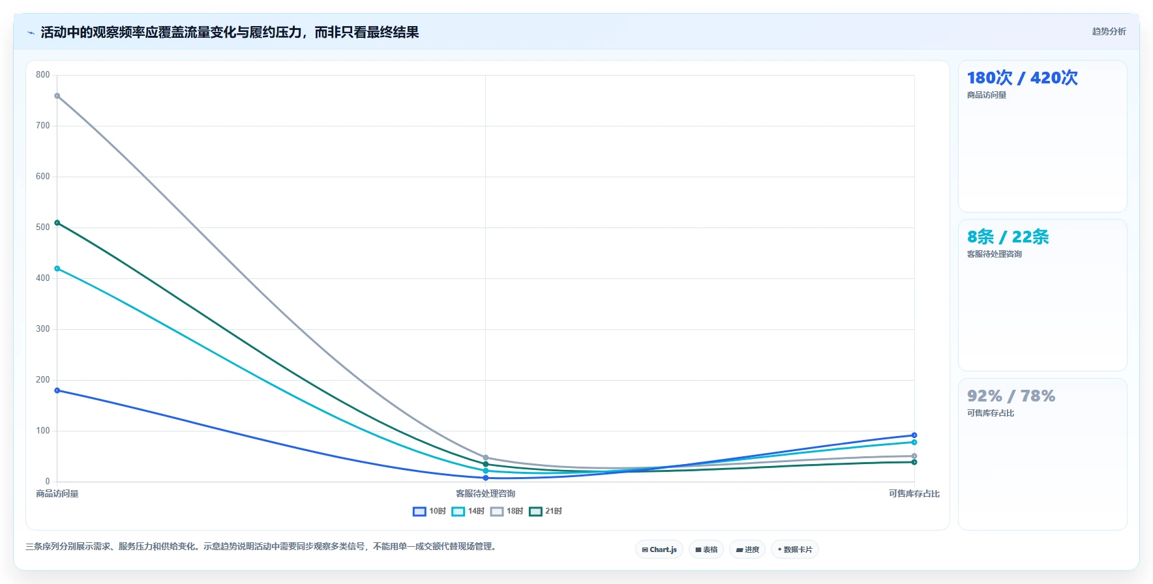This screenshot has width=1153, height=584.
Task: Click the y-axis tick 500
Action: 43,227
